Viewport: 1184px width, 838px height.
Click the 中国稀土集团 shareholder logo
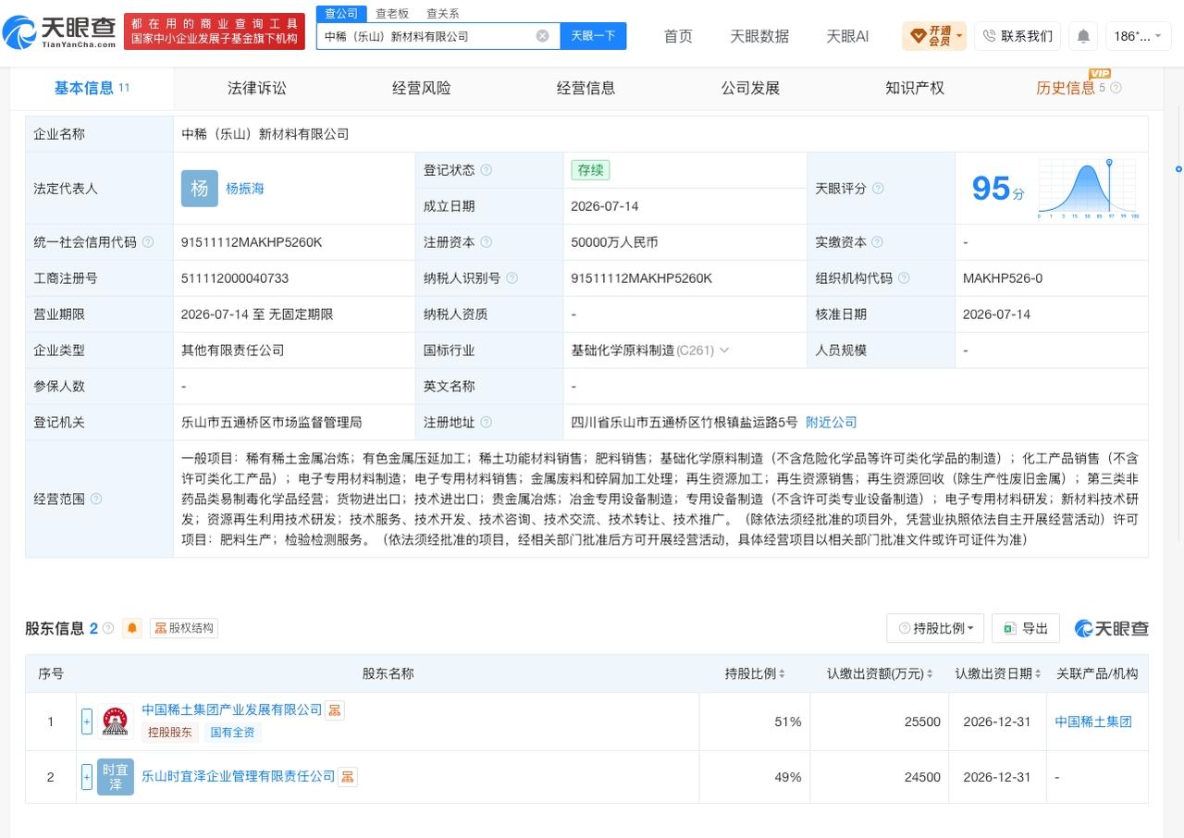tap(116, 721)
